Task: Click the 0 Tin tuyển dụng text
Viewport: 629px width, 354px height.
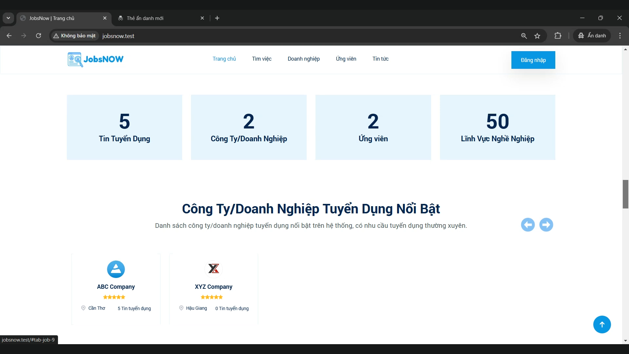Action: point(232,308)
